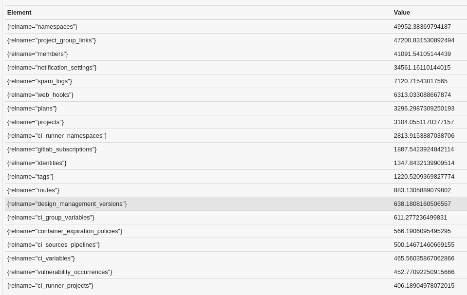Select the relname="members" entry
The height and width of the screenshot is (295, 467).
click(x=37, y=54)
